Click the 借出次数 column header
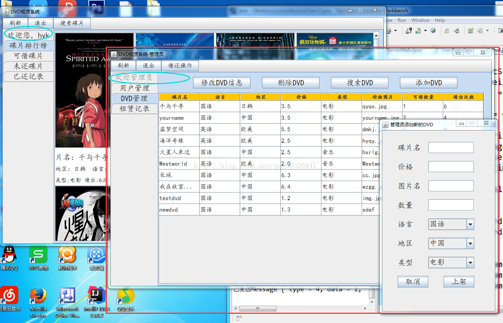 [x=464, y=97]
